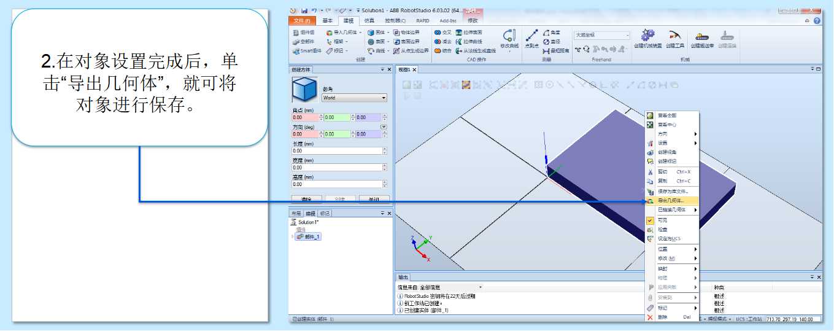Switch to the RAPID ribbon tab
Viewport: 834px width, 331px height.
(423, 20)
